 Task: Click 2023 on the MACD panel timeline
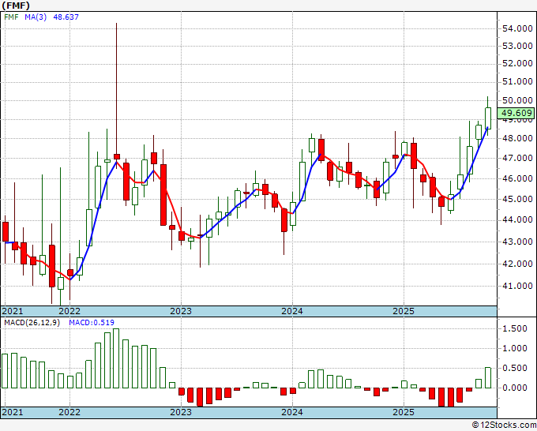click(181, 412)
